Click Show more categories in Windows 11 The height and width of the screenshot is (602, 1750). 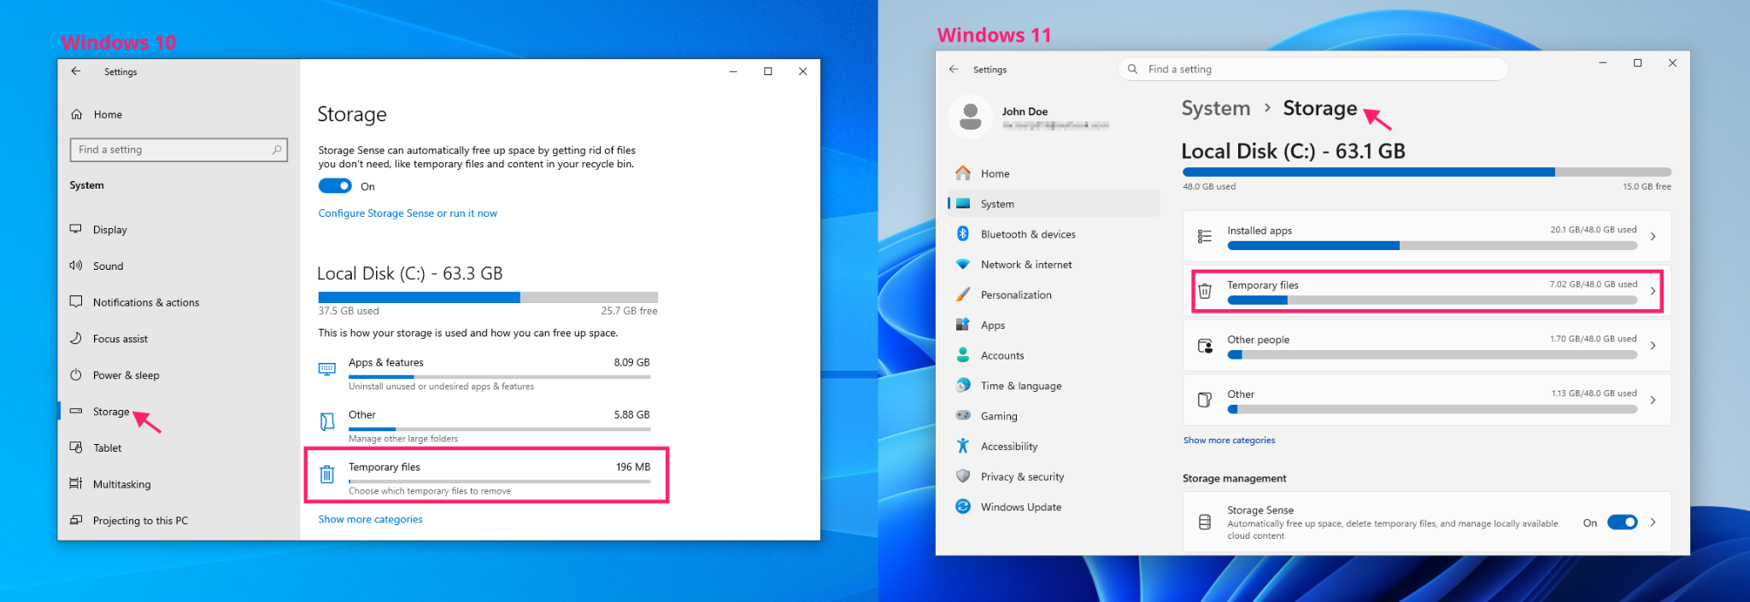[1229, 441]
